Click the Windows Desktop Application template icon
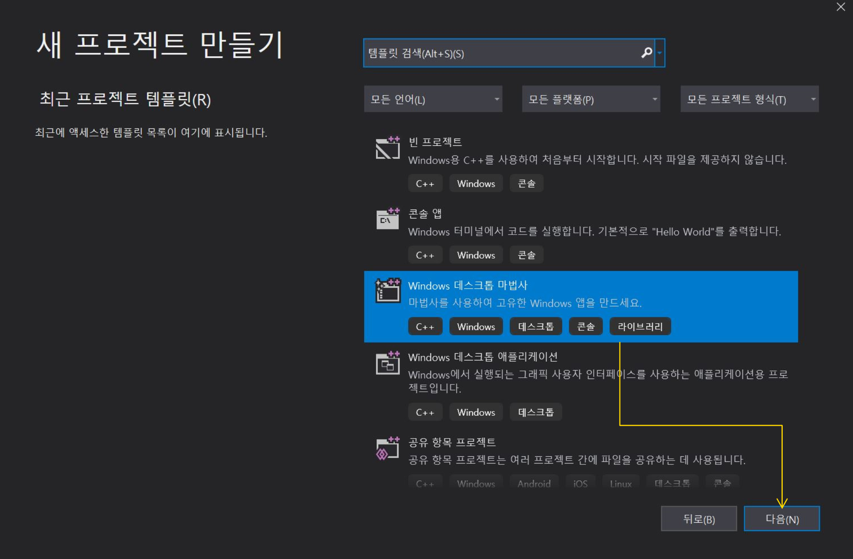 click(388, 363)
